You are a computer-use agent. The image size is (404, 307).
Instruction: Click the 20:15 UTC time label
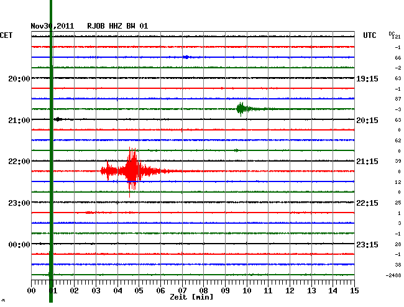(367, 121)
